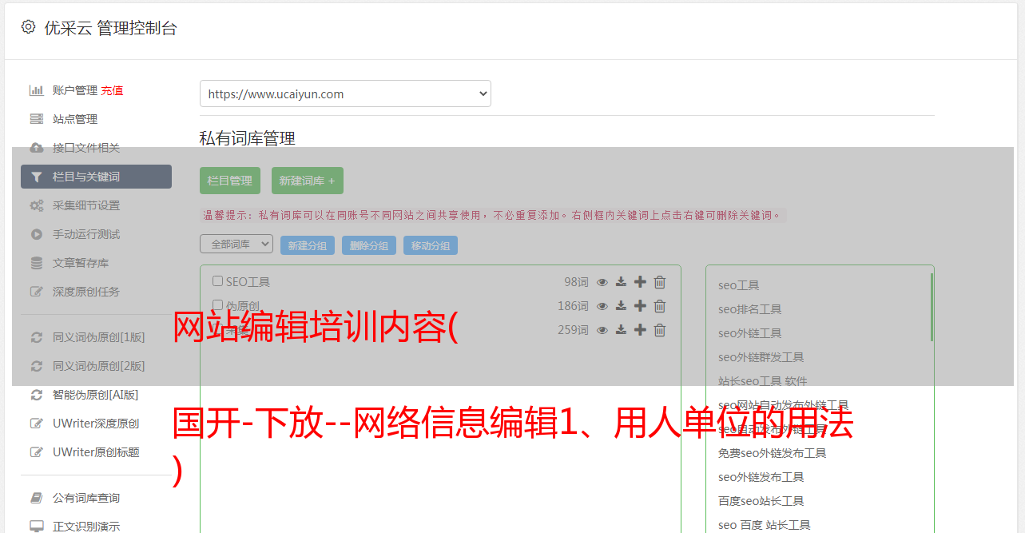
Task: View 伪原创 keywords via eye icon
Action: coord(602,306)
